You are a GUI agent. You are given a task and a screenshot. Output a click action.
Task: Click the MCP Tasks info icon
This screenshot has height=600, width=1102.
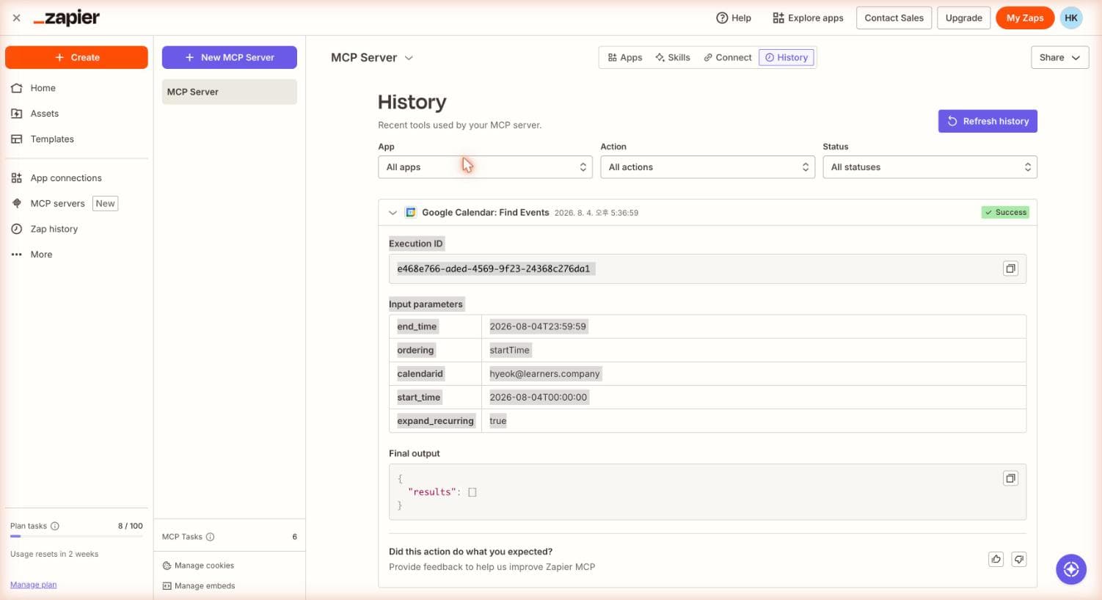210,537
